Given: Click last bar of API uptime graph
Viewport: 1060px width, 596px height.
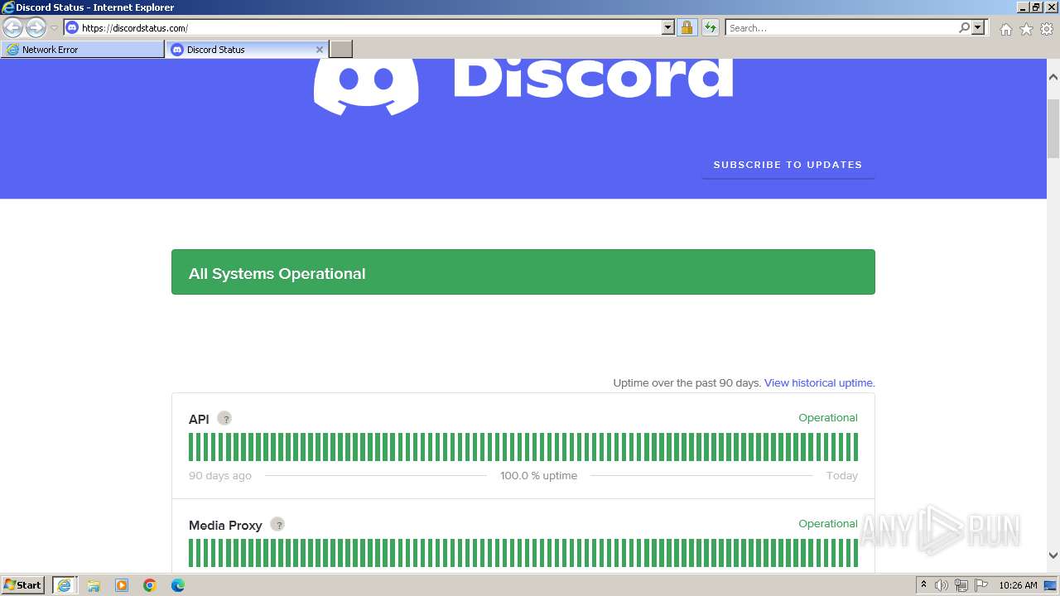Looking at the screenshot, I should 855,447.
